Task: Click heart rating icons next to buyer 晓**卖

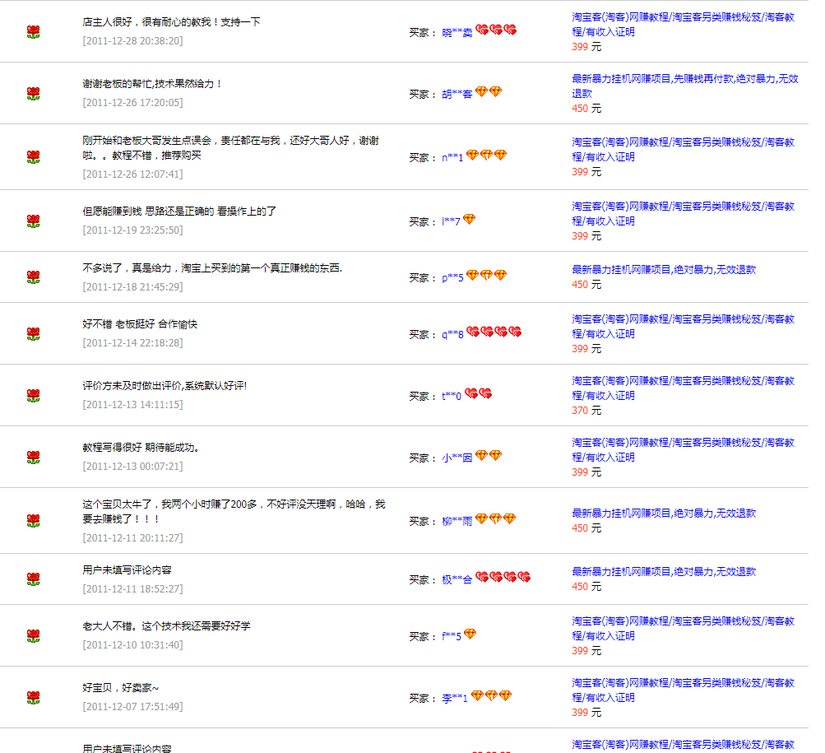Action: point(496,30)
